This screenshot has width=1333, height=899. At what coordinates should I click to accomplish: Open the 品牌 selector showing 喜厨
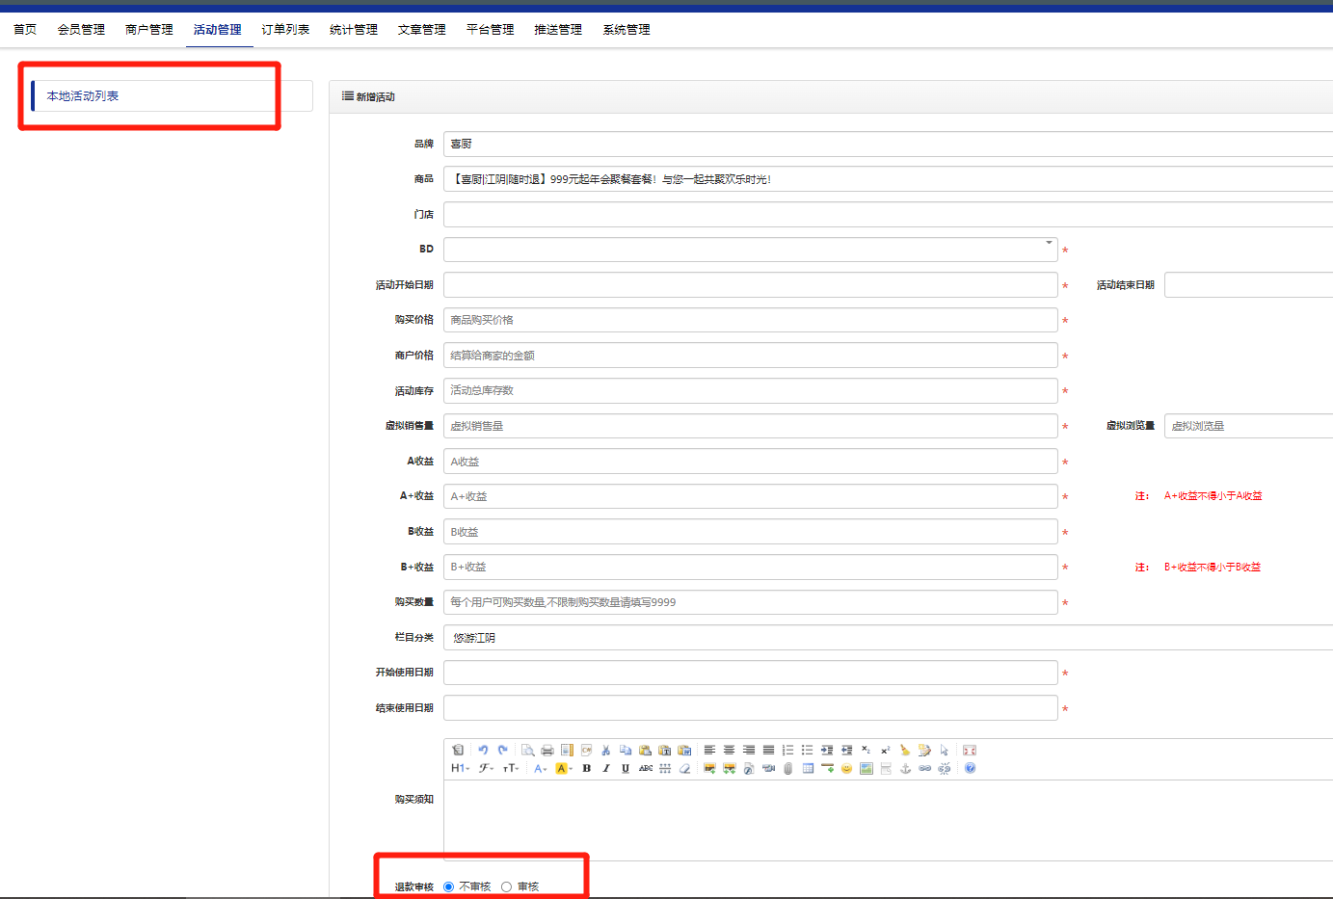point(888,144)
